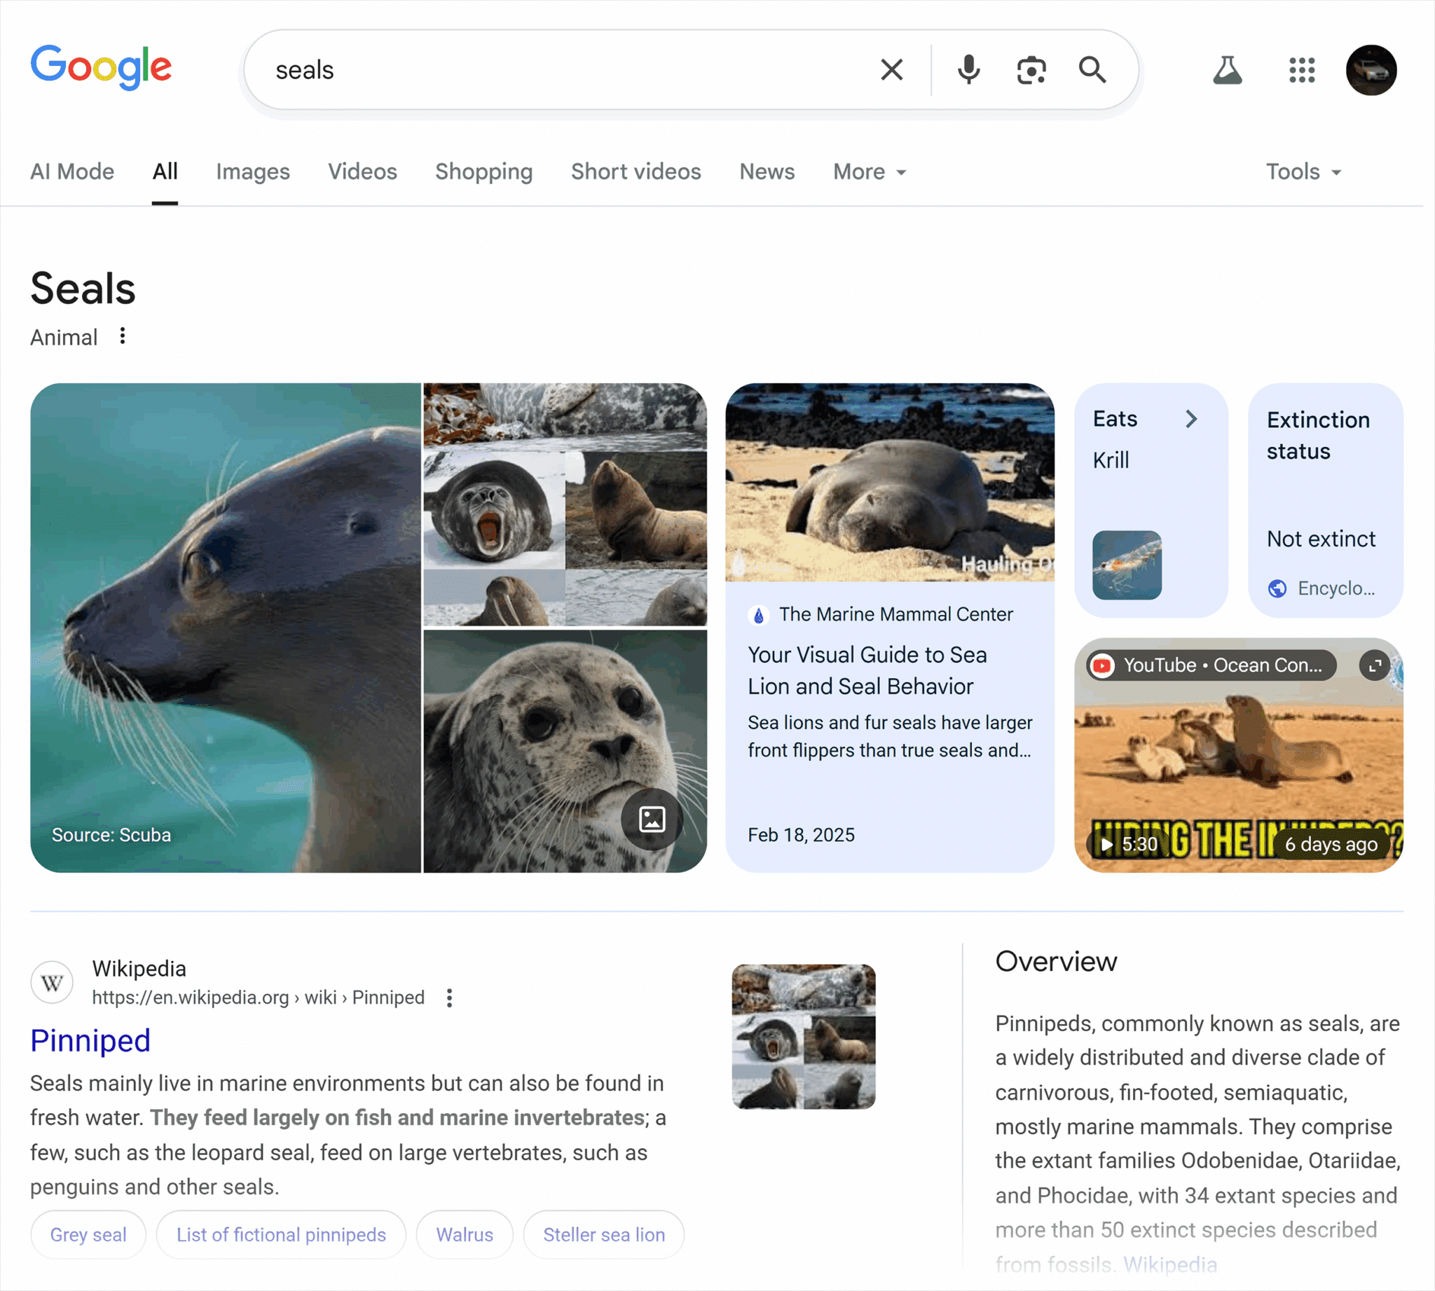Open Search Labs flask icon
Viewport: 1435px width, 1291px height.
[x=1227, y=69]
